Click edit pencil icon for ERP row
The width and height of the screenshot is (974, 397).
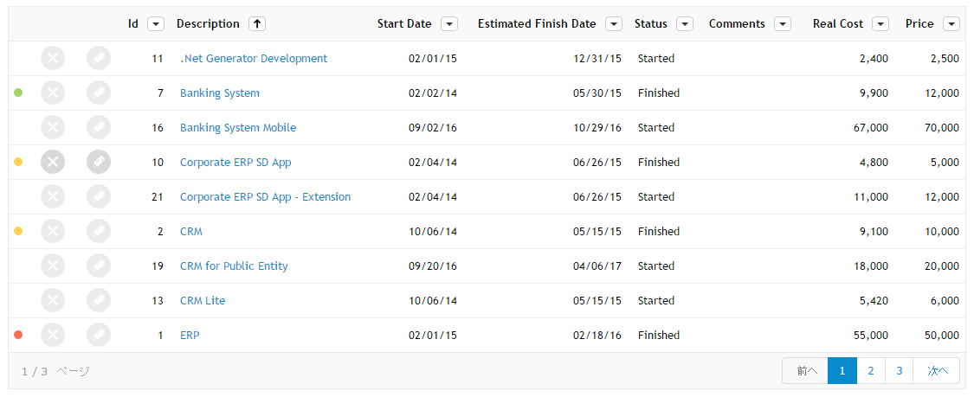(x=99, y=336)
